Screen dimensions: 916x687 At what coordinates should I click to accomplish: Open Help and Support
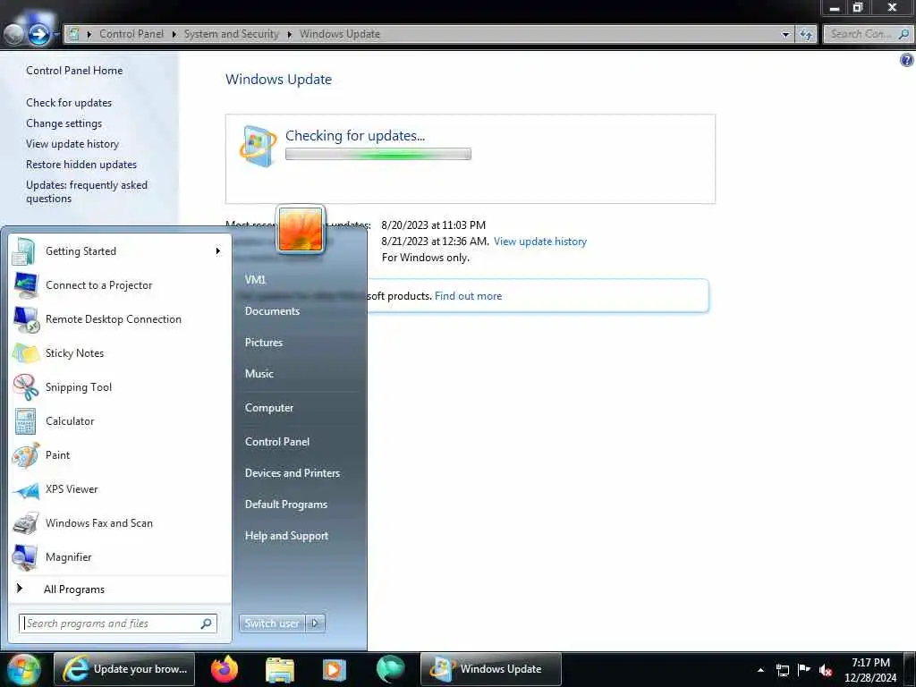pyautogui.click(x=287, y=536)
